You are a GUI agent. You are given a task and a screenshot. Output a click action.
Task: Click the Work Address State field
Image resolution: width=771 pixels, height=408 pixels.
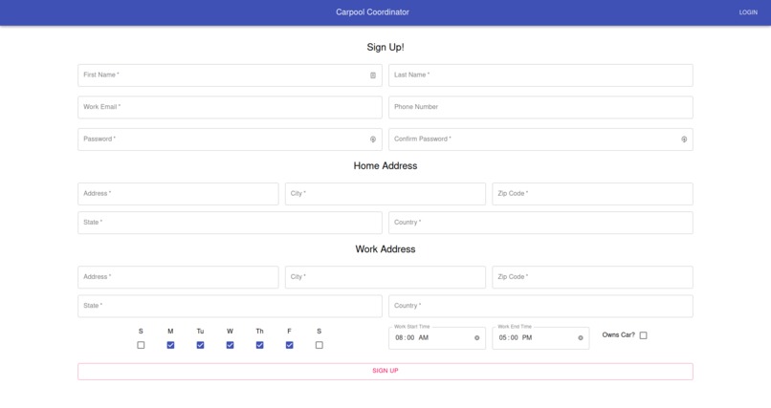pos(230,306)
